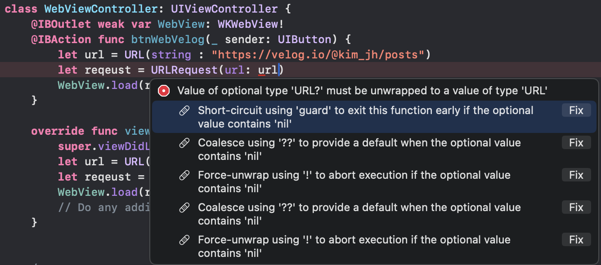Click the optional type 'URL?' error message
The height and width of the screenshot is (265, 601).
362,91
